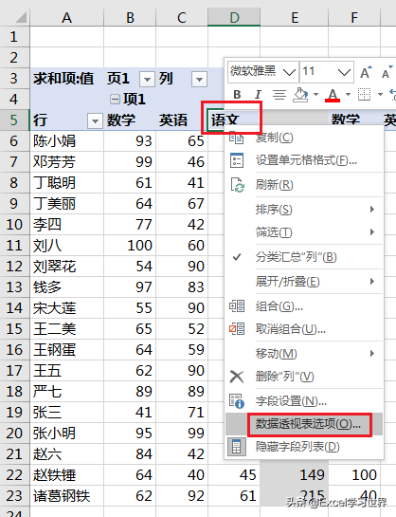Open font color dropdown arrow
This screenshot has height=517, width=396.
pos(348,95)
